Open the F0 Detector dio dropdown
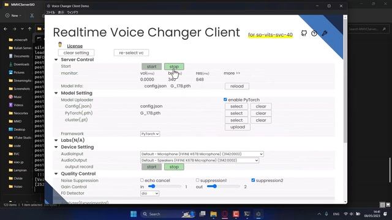Viewport: 392px width, 220px height. point(149,193)
